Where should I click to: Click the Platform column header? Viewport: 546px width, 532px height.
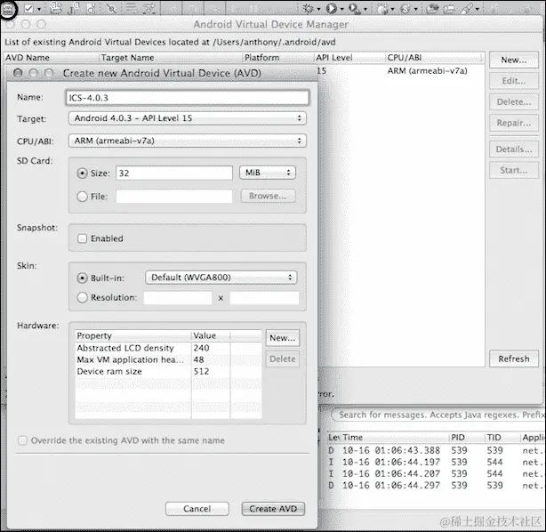[x=277, y=58]
